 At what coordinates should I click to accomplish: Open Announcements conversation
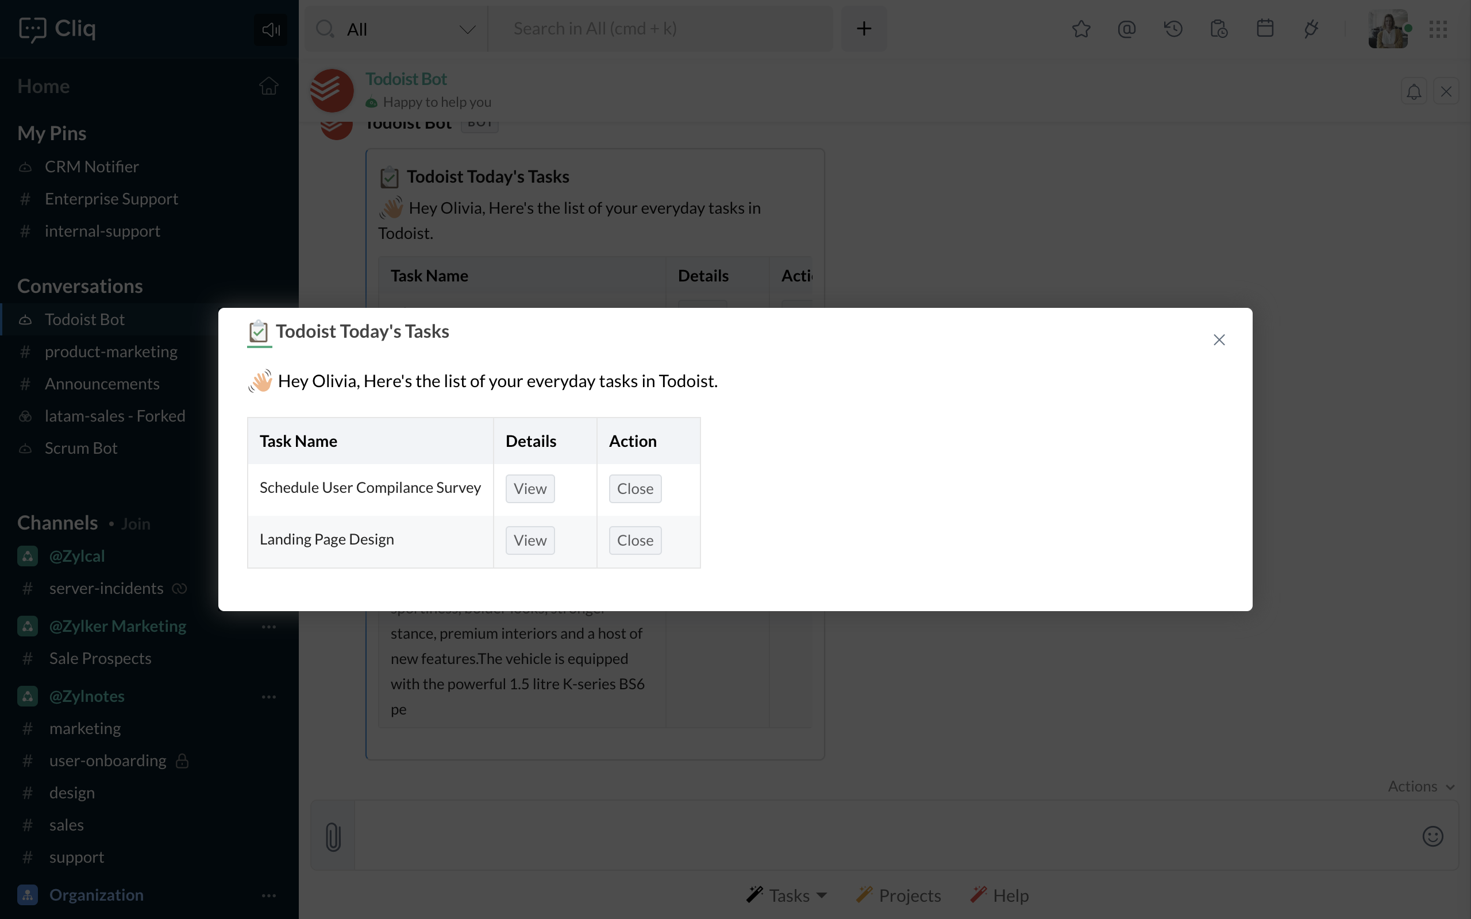tap(102, 384)
